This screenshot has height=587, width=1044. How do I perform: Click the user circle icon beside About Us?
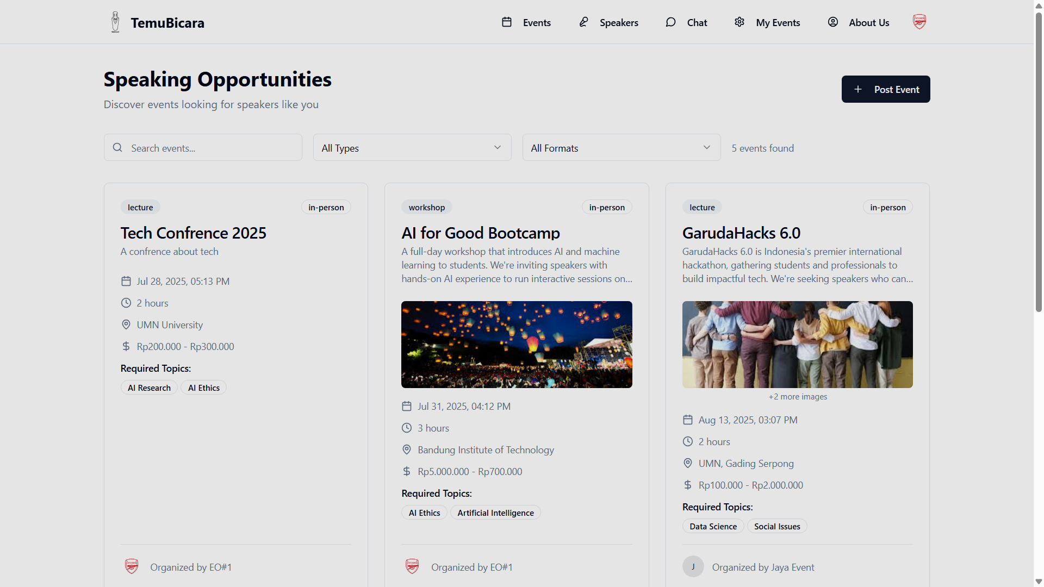832,22
